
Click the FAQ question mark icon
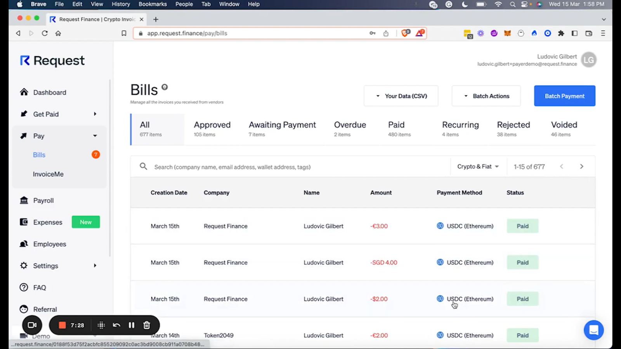(x=24, y=287)
